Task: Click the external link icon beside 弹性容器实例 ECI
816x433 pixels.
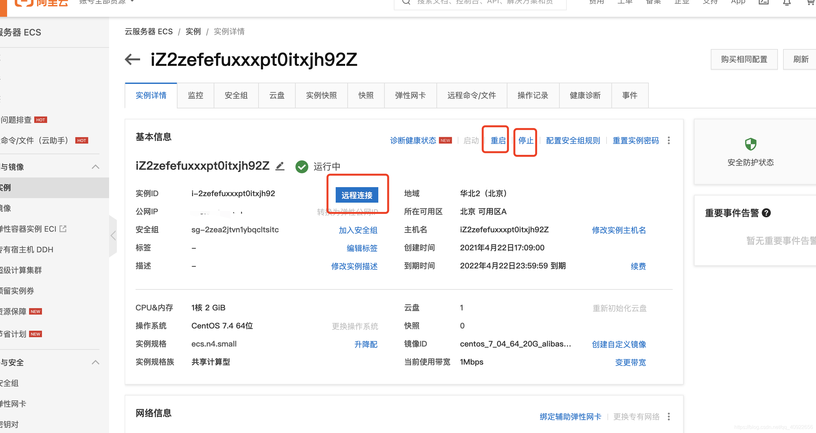Action: 63,229
